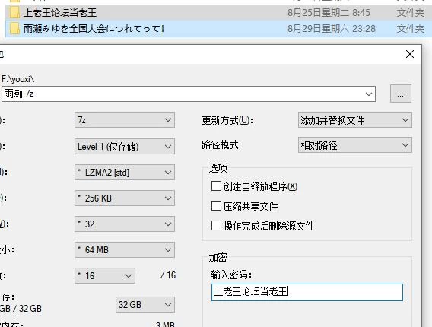Click archive name field 雨瀬.7z
Screen dimensions: 432x327
click(x=189, y=94)
